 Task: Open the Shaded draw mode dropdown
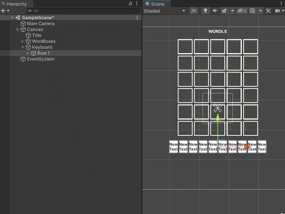tap(164, 11)
